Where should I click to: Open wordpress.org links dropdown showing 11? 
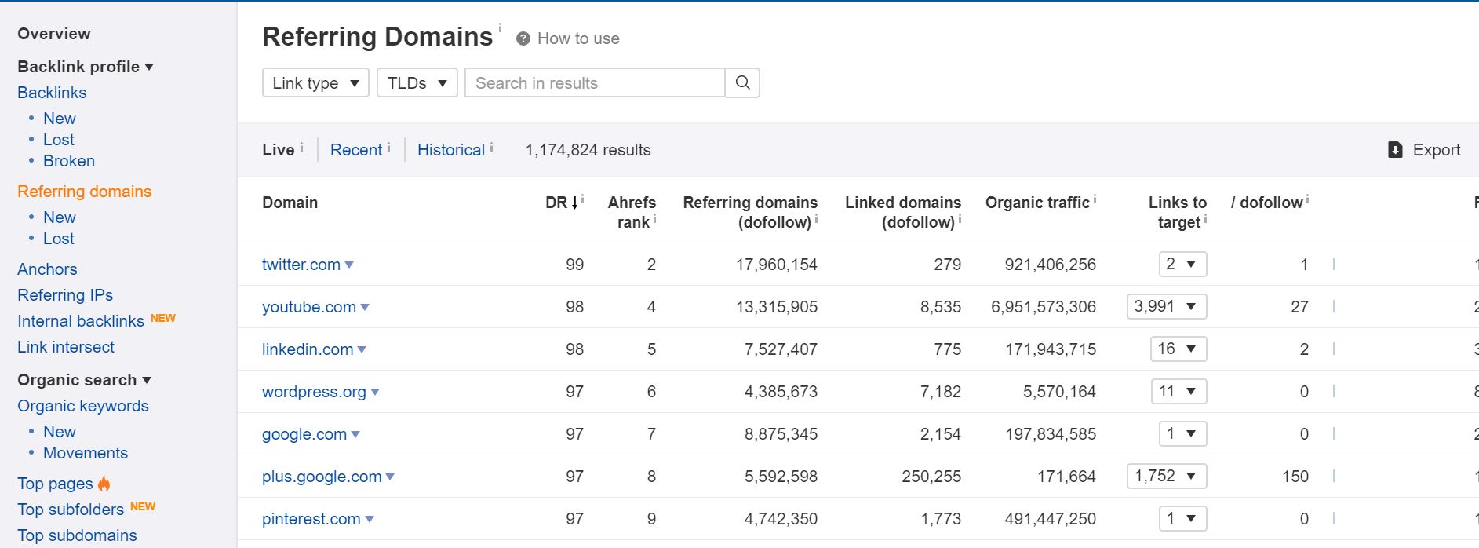click(1178, 391)
